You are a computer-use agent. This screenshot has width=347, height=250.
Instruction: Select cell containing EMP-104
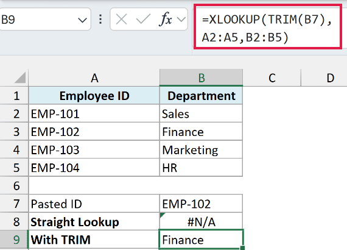pyautogui.click(x=94, y=168)
